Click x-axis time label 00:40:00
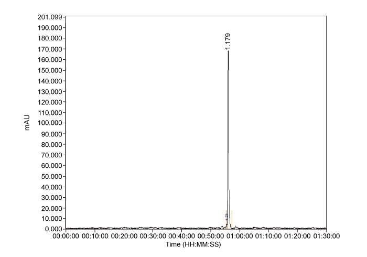This screenshot has height=257, width=367. point(181,236)
